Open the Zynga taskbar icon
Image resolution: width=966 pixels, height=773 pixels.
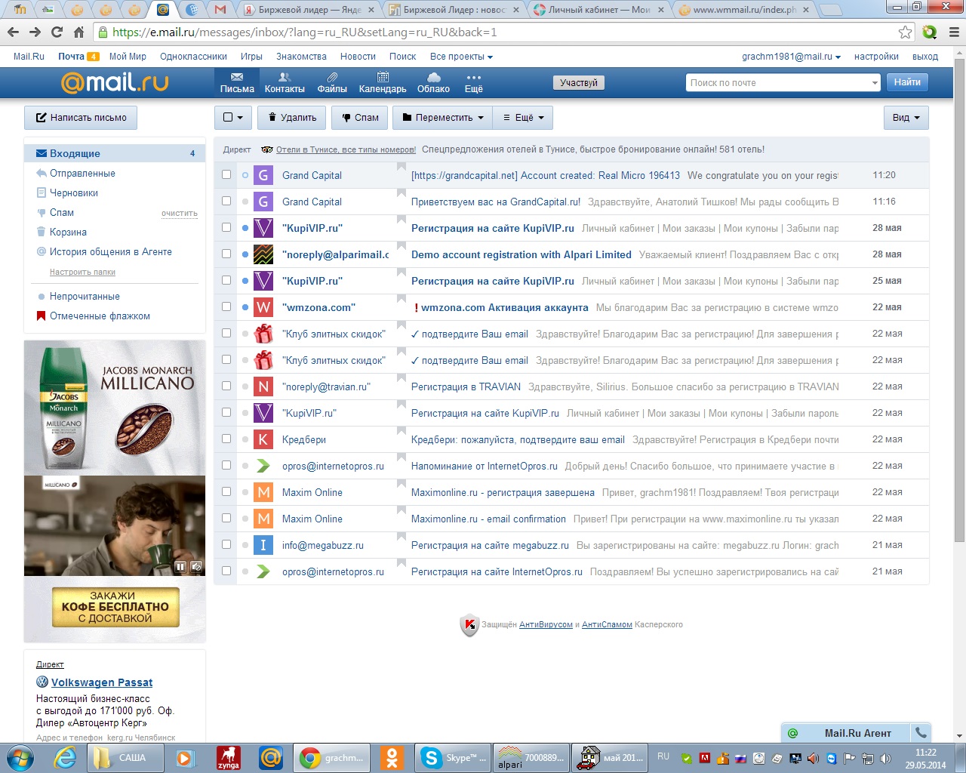(x=228, y=757)
